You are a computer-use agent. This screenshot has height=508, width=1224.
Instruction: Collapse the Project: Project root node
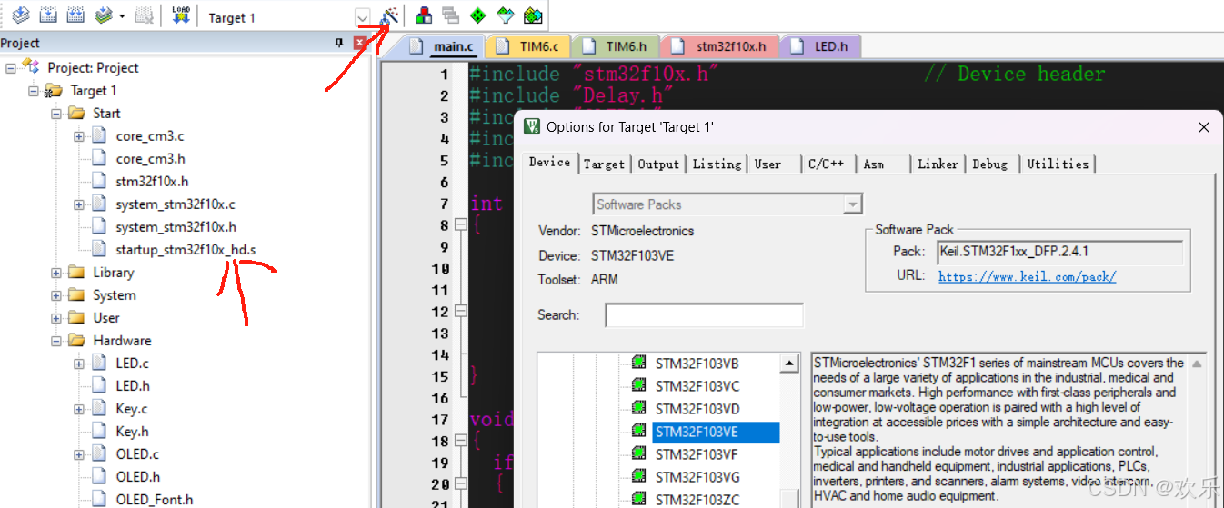(11, 67)
